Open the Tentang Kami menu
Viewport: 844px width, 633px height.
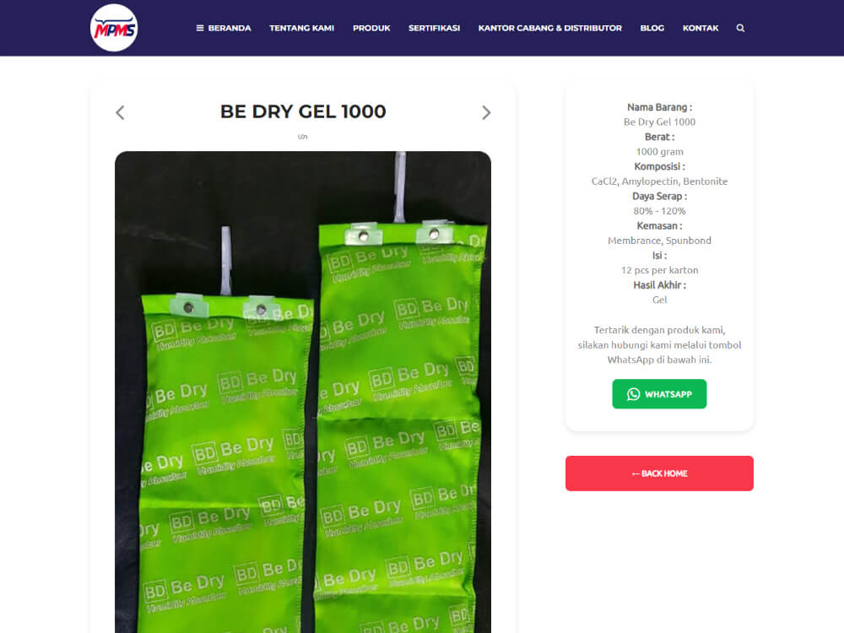[301, 28]
